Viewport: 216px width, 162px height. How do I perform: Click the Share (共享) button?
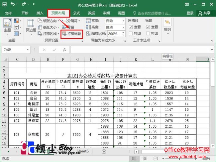point(204,13)
